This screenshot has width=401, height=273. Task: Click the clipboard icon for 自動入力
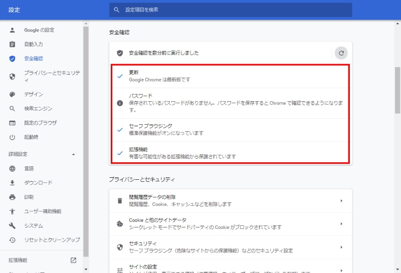coord(13,45)
